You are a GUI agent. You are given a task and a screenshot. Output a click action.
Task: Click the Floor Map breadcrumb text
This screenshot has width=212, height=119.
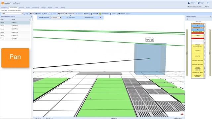click(x=4, y=11)
